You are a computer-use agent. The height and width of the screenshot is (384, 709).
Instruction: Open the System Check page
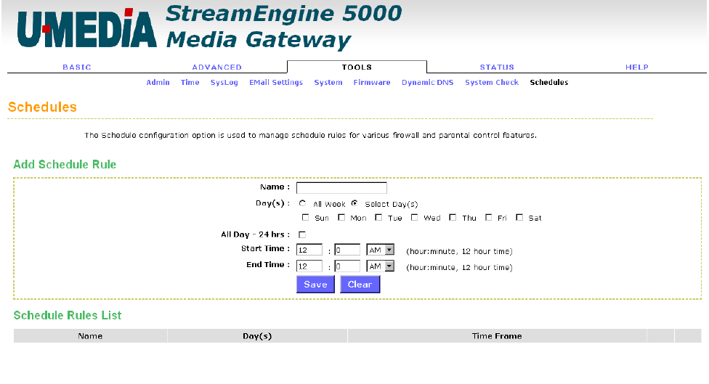tap(492, 83)
